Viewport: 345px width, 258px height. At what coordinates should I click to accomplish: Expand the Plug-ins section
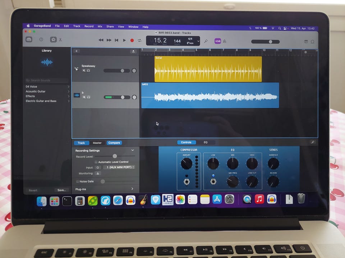point(132,189)
